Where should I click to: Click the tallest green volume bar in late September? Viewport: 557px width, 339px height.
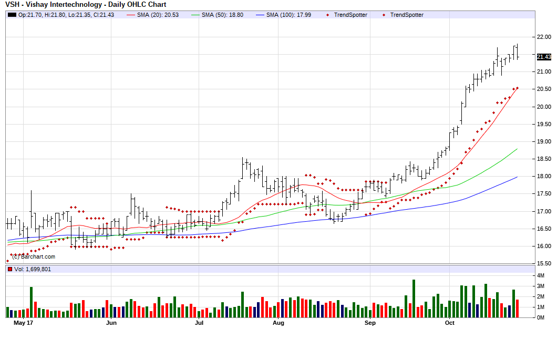coord(414,299)
